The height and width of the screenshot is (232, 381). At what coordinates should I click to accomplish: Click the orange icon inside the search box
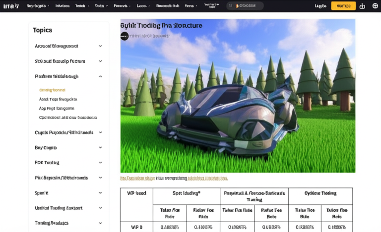tap(237, 6)
